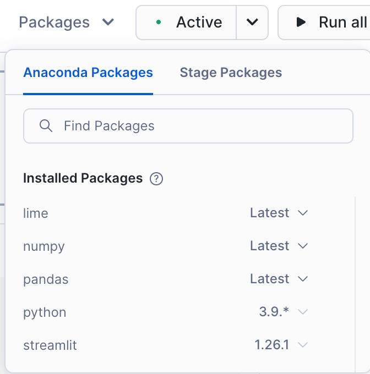Focus the Find Packages search field
The height and width of the screenshot is (374, 370).
pos(198,126)
